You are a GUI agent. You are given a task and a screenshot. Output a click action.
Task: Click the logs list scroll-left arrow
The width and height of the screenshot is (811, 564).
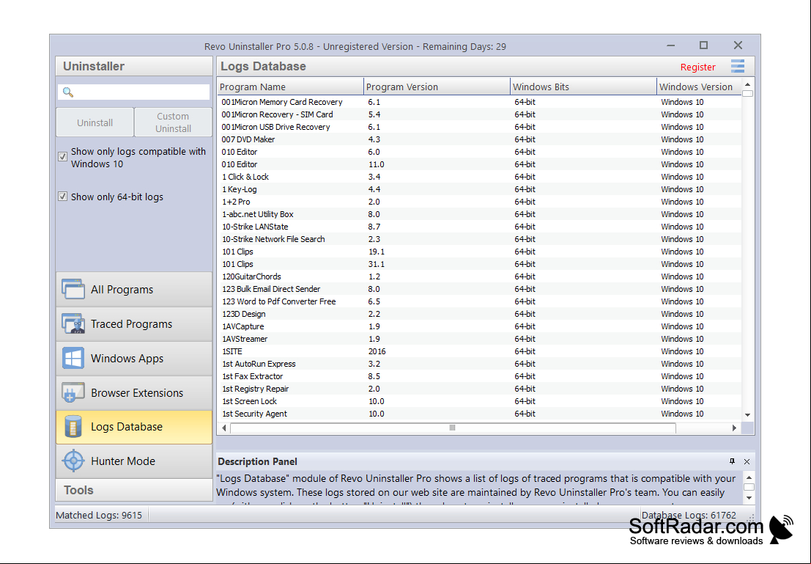224,428
